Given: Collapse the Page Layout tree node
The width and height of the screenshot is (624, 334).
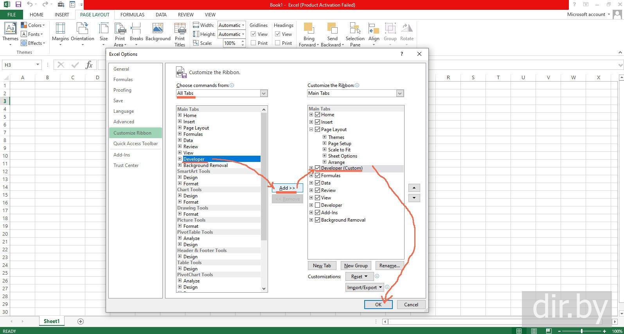Looking at the screenshot, I should pos(311,130).
